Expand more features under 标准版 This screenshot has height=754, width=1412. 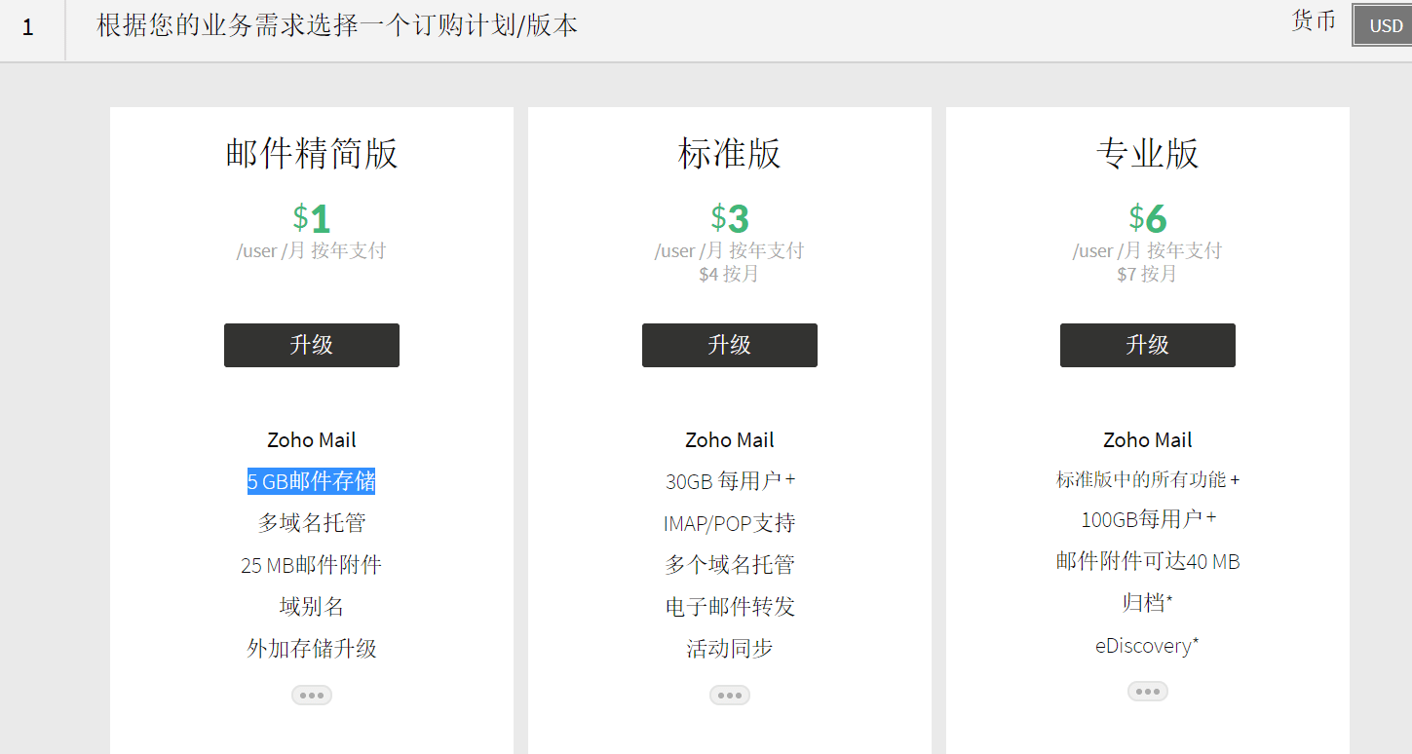coord(730,695)
